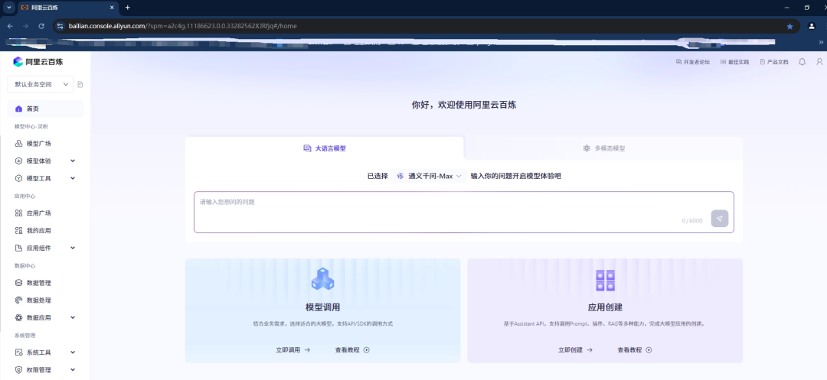Viewport: 827px width, 380px height.
Task: Open the user account icon in header
Action: tap(819, 62)
